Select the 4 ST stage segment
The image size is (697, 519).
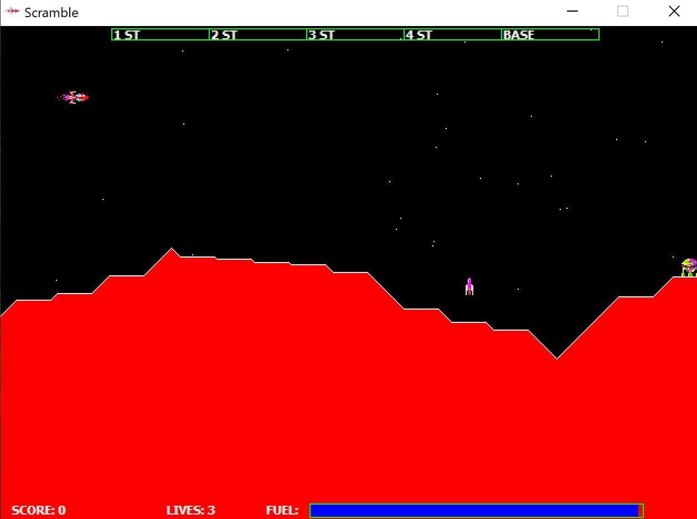tap(453, 34)
